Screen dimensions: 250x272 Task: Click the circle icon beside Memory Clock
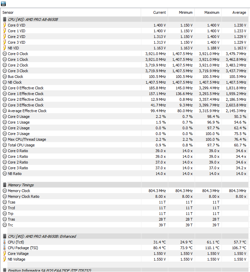click(x=5, y=191)
